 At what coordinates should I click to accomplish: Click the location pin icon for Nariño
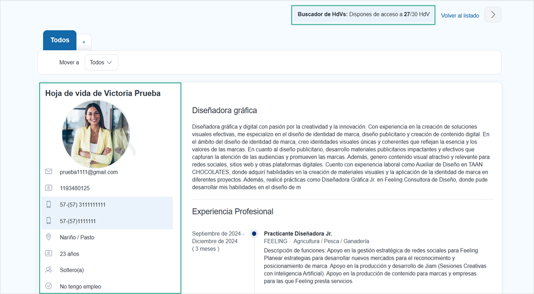49,237
